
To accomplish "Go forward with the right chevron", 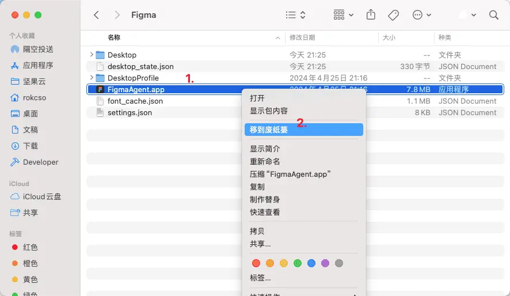I will pyautogui.click(x=117, y=15).
